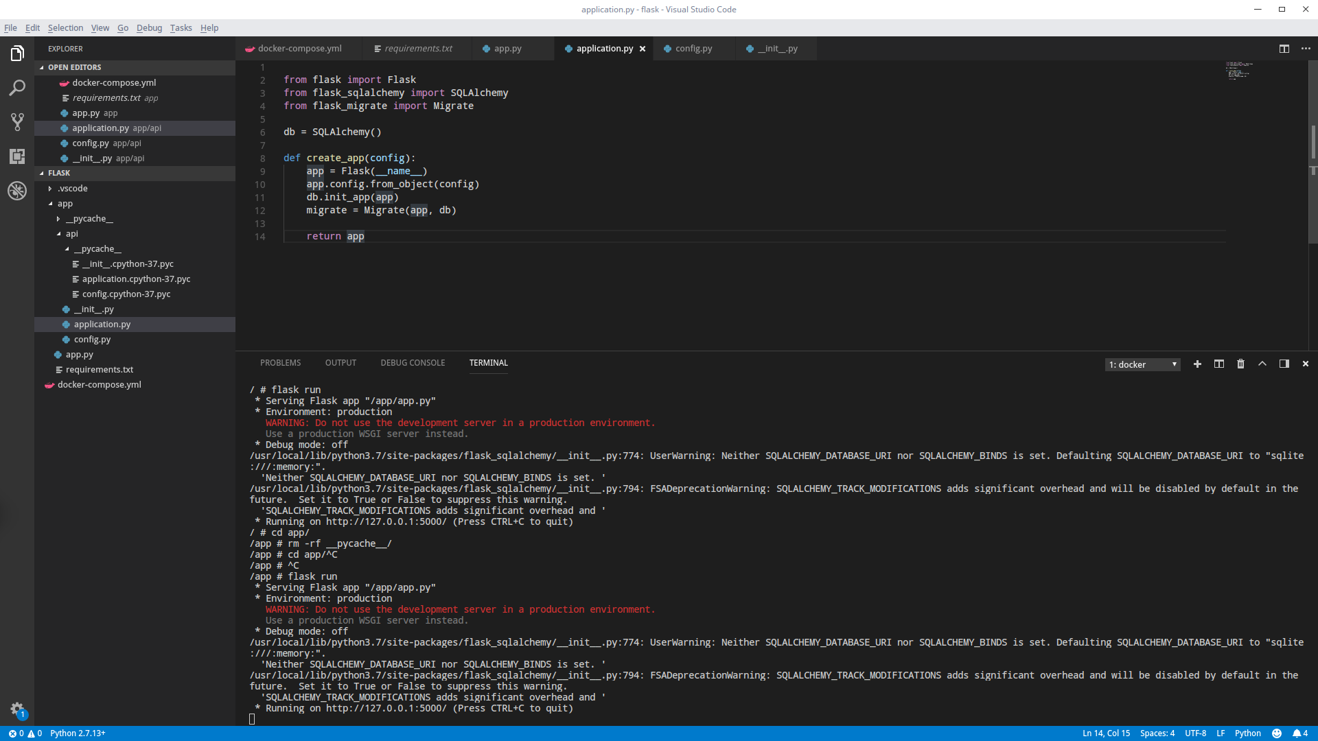The image size is (1318, 741).
Task: Click the errors count in status bar
Action: tap(16, 733)
